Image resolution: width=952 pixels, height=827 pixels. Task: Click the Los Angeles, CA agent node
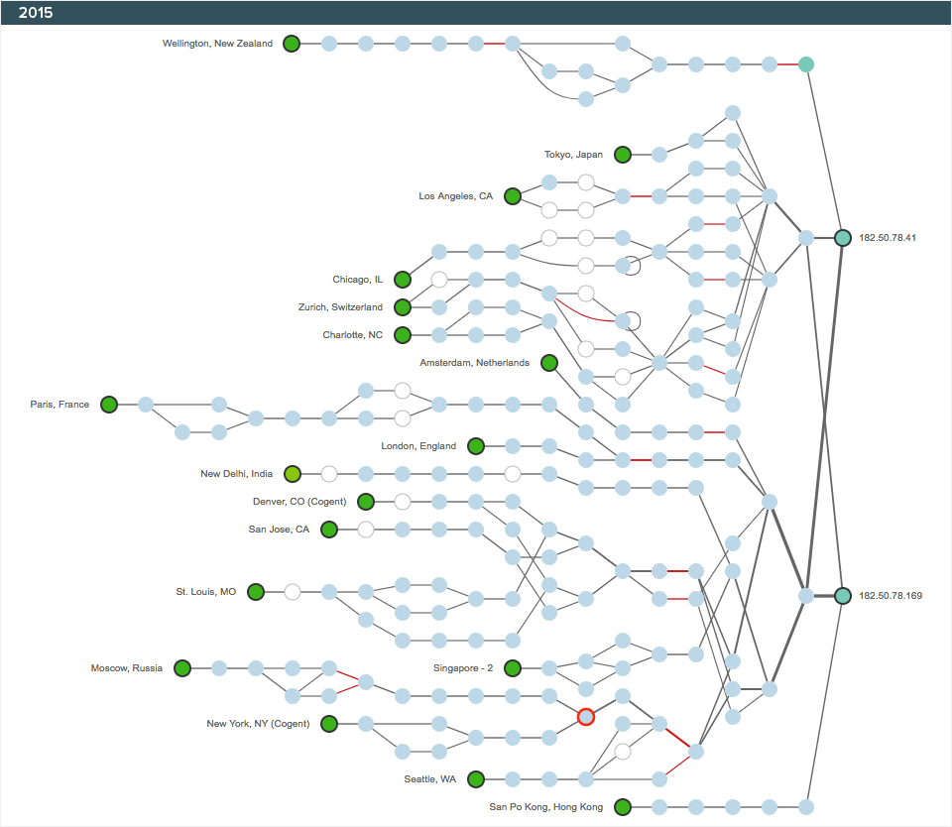point(512,196)
